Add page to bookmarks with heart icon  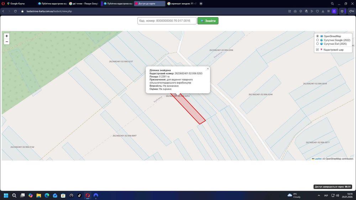coord(318,11)
